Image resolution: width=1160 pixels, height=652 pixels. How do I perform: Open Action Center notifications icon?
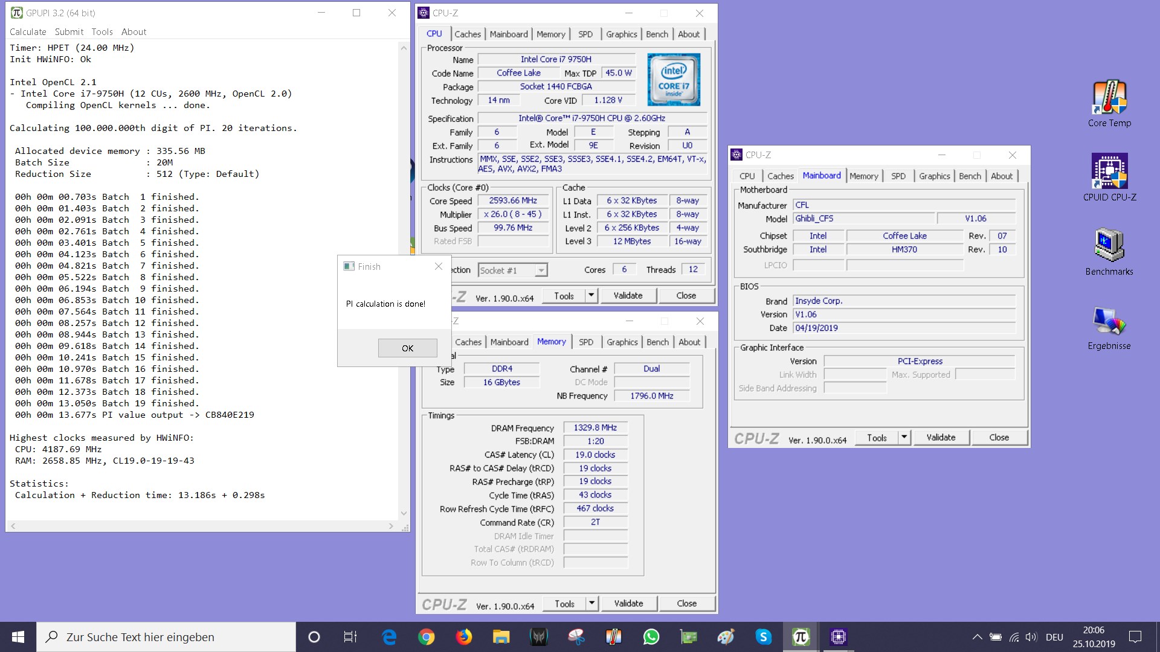point(1135,637)
